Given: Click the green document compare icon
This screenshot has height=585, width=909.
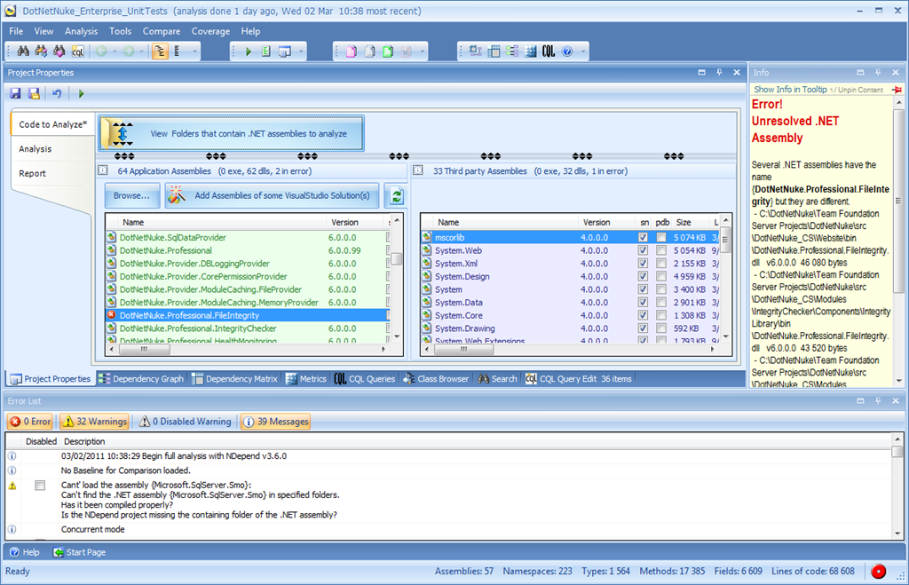Looking at the screenshot, I should [388, 51].
